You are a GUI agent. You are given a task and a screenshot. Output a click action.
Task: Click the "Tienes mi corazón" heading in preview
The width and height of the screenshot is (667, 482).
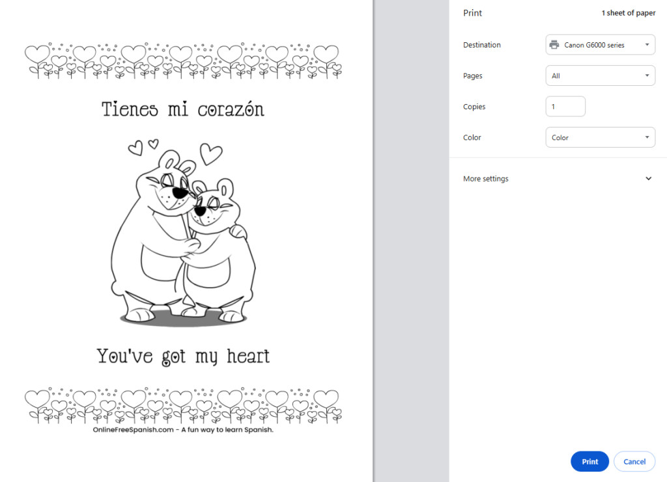pyautogui.click(x=183, y=109)
